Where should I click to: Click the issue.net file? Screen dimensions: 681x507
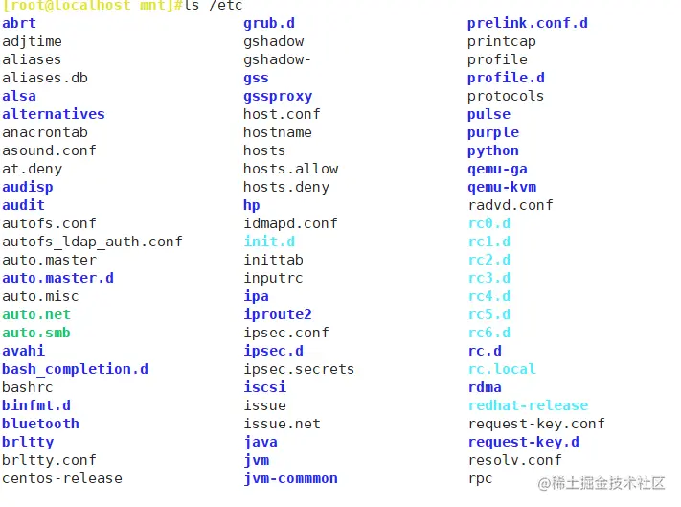tap(282, 424)
